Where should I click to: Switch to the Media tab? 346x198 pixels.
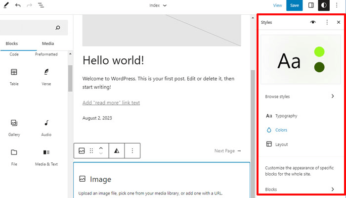48,44
